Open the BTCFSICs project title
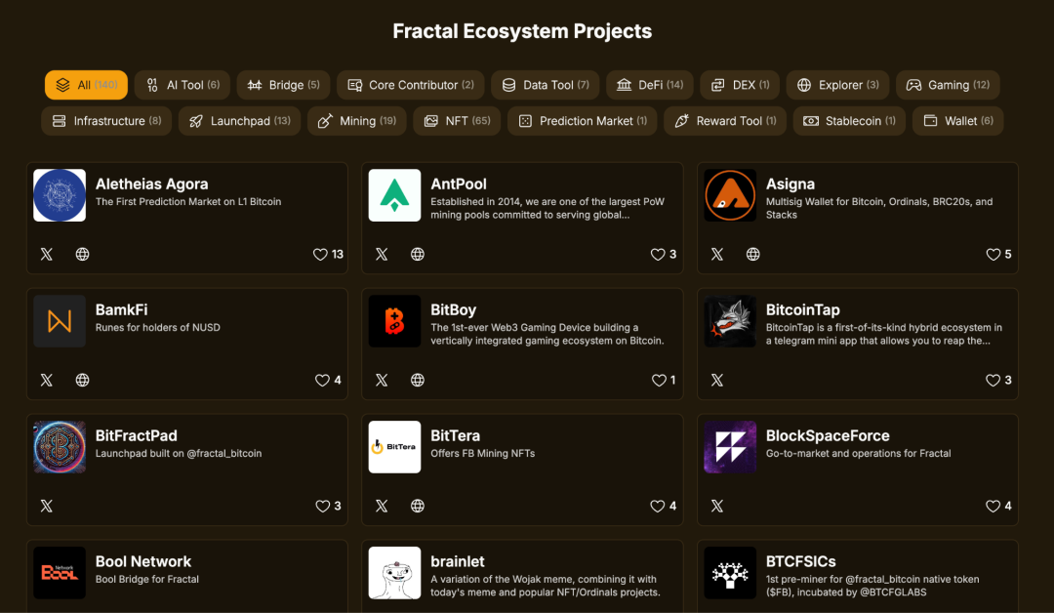 [x=800, y=561]
